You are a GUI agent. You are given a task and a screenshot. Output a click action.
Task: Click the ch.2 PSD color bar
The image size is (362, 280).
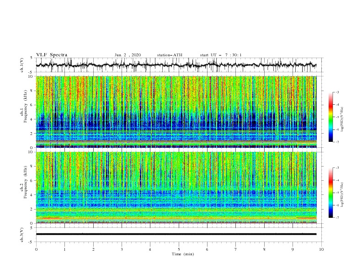pos(330,193)
